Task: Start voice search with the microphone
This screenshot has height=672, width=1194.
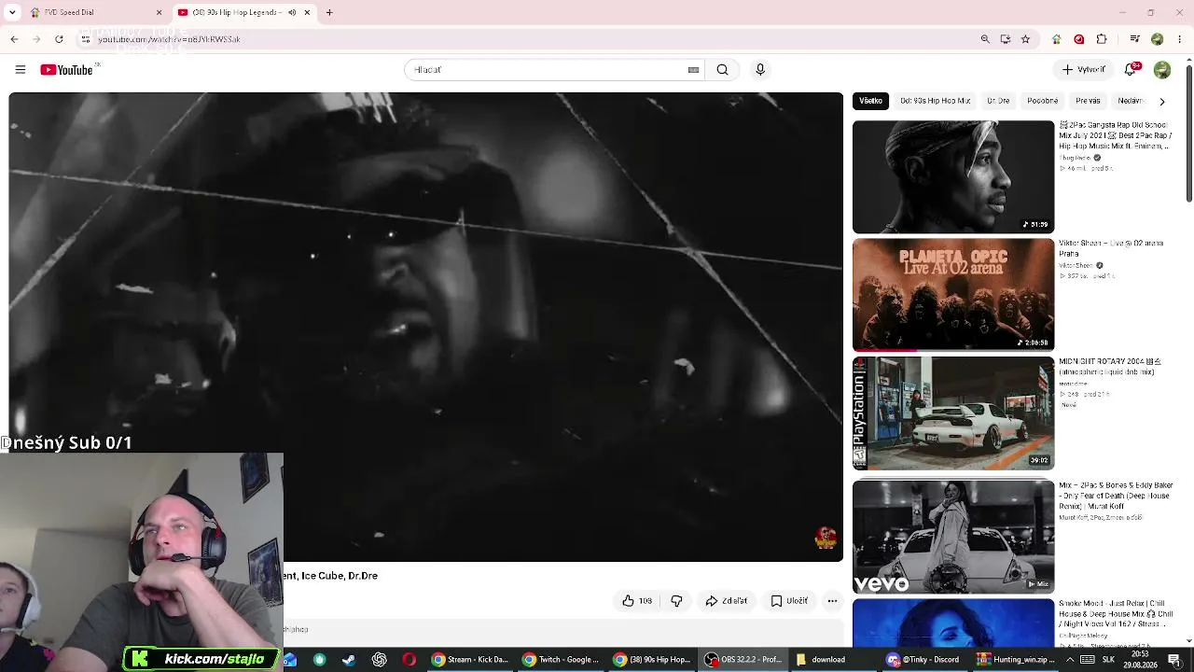Action: [x=760, y=70]
